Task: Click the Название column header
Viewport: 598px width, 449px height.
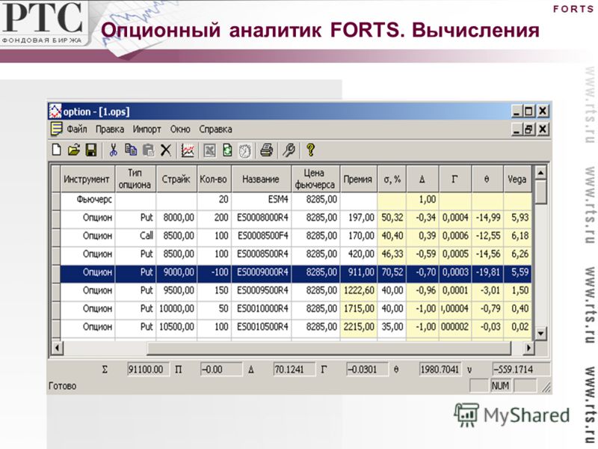Action: tap(261, 179)
